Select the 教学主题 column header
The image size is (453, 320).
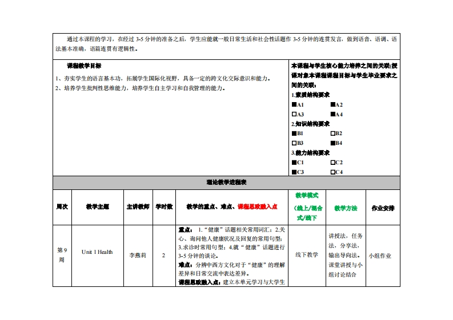click(97, 207)
